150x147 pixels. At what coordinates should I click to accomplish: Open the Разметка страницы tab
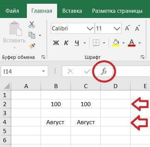[x=117, y=11]
